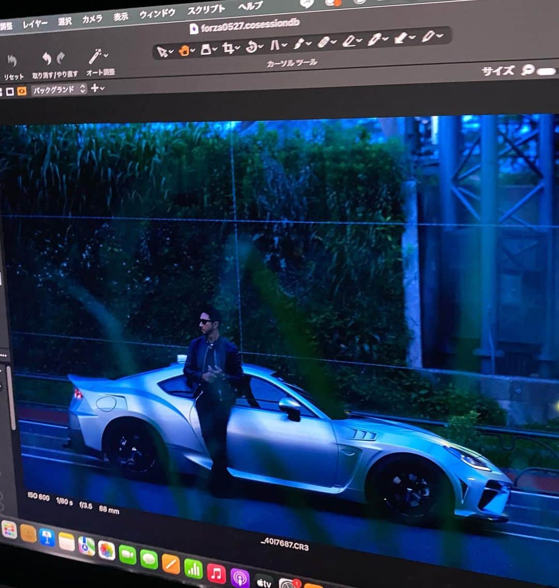Choose the seventh cursor tool, before the eraser

pyautogui.click(x=299, y=44)
